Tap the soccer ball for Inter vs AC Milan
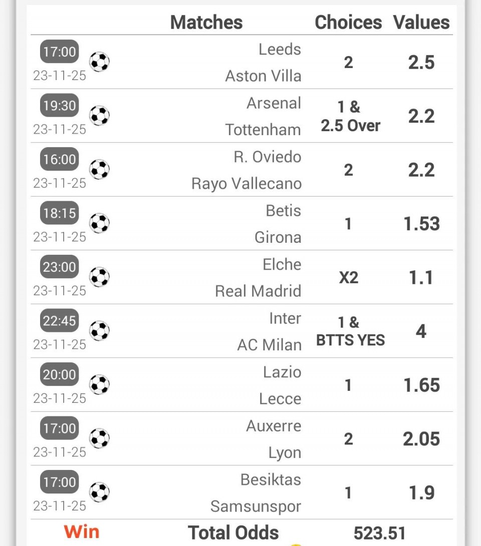Screen dimensions: 481x546 (99, 331)
